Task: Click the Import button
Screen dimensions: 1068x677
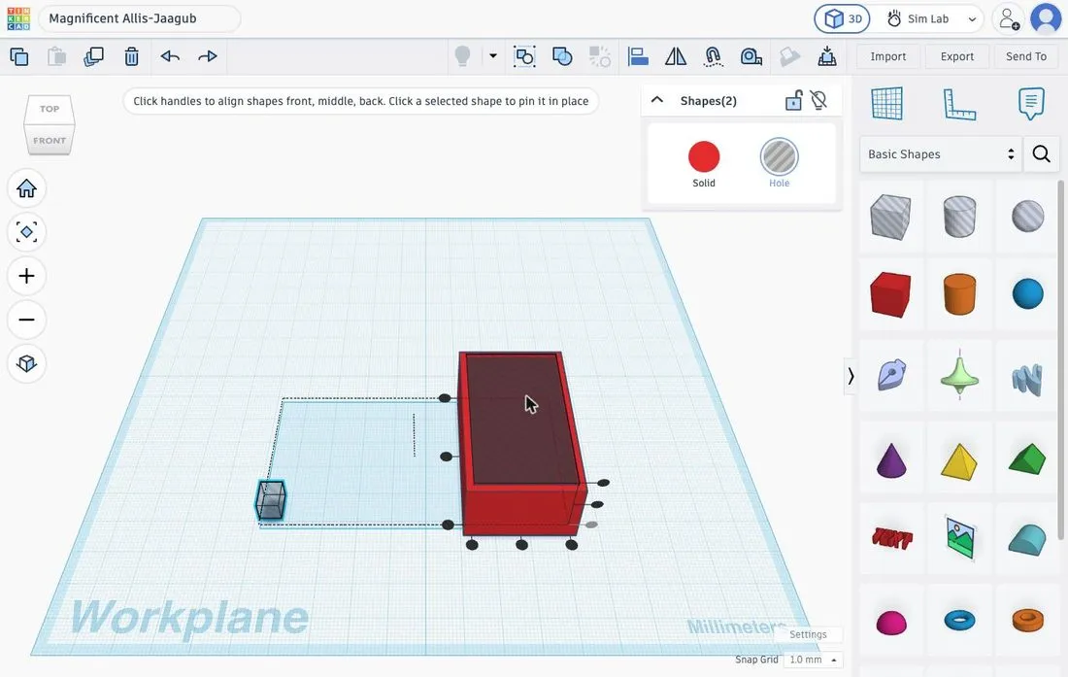Action: coord(887,56)
